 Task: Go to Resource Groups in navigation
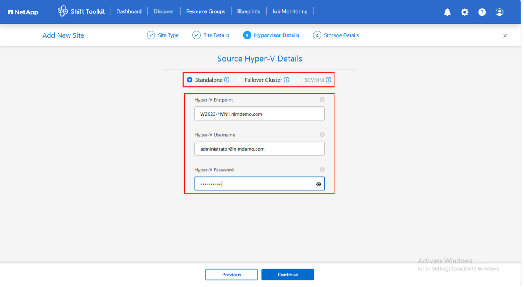tap(206, 11)
